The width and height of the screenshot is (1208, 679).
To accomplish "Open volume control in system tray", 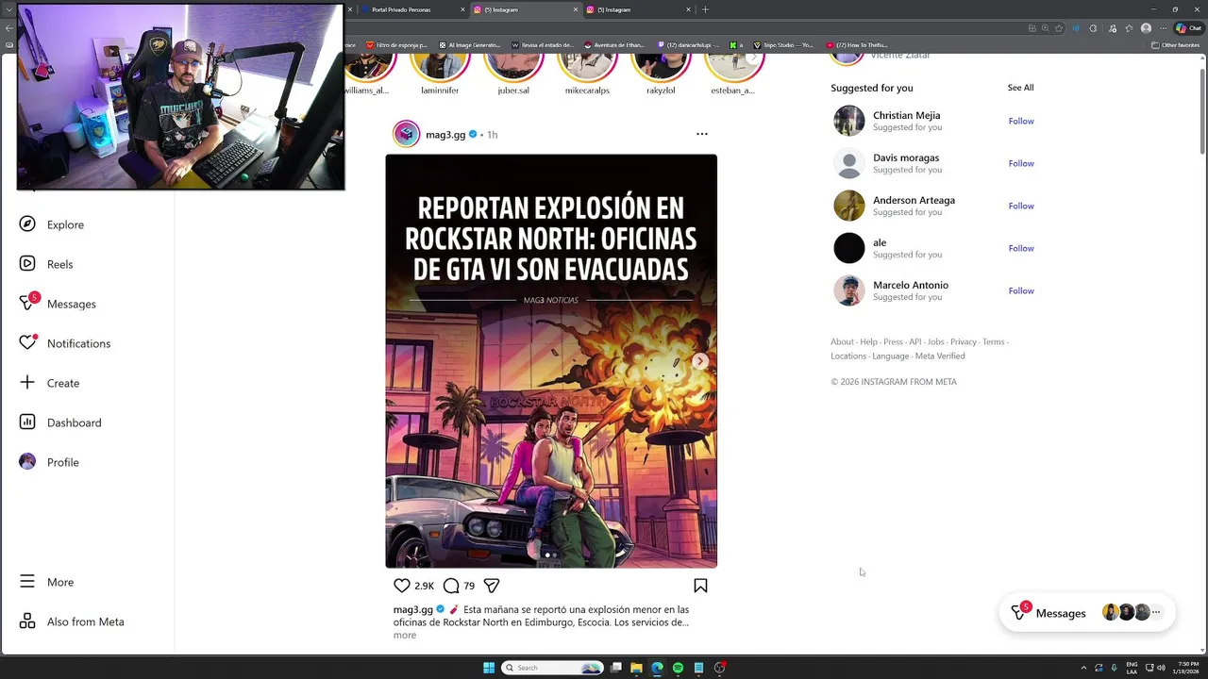I will (1161, 668).
